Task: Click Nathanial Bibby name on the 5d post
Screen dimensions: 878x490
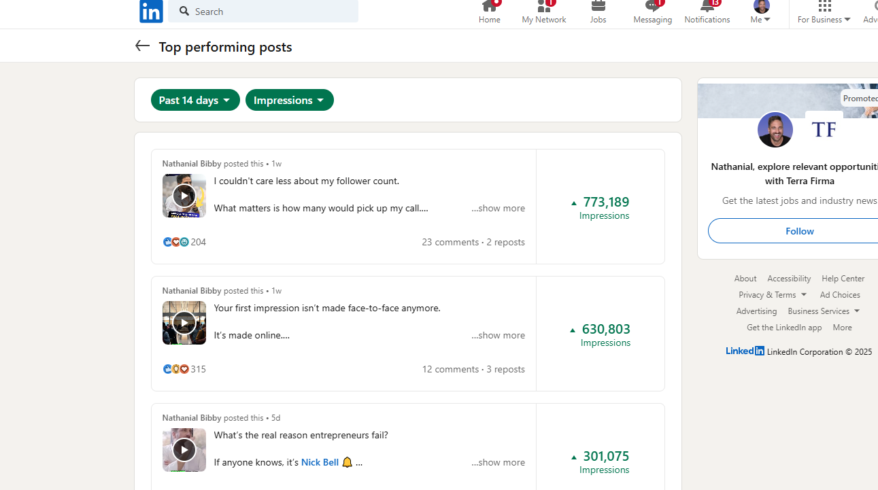Action: (192, 417)
